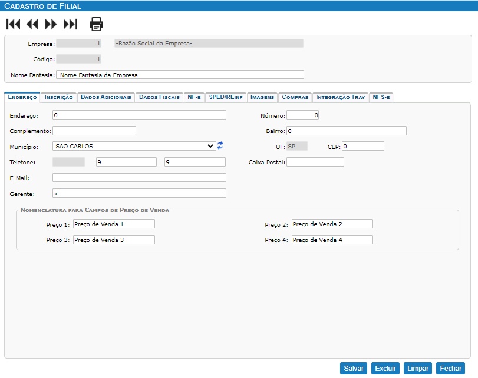
Task: Click the Nomenclatura para Campos de Preço heading
Action: (95, 210)
